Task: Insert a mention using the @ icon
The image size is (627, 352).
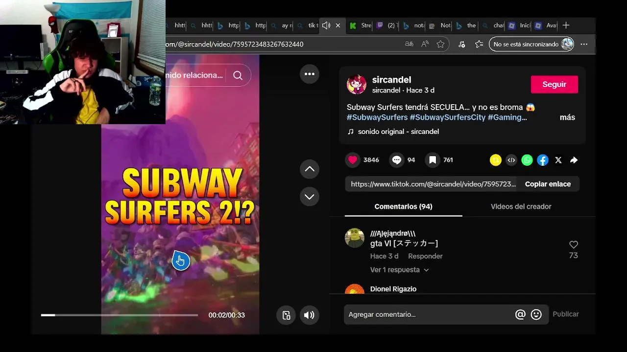Action: click(520, 314)
